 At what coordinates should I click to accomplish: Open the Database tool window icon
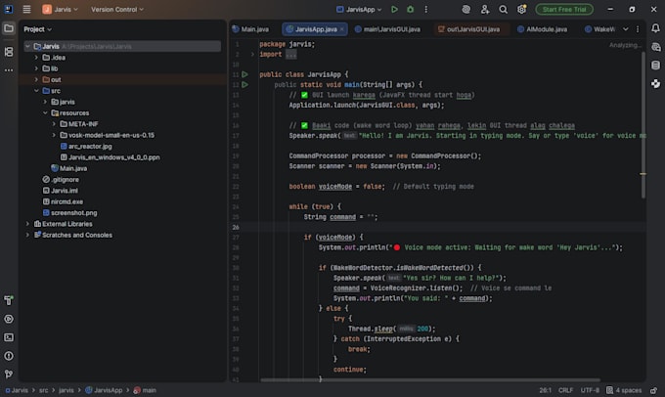(655, 65)
